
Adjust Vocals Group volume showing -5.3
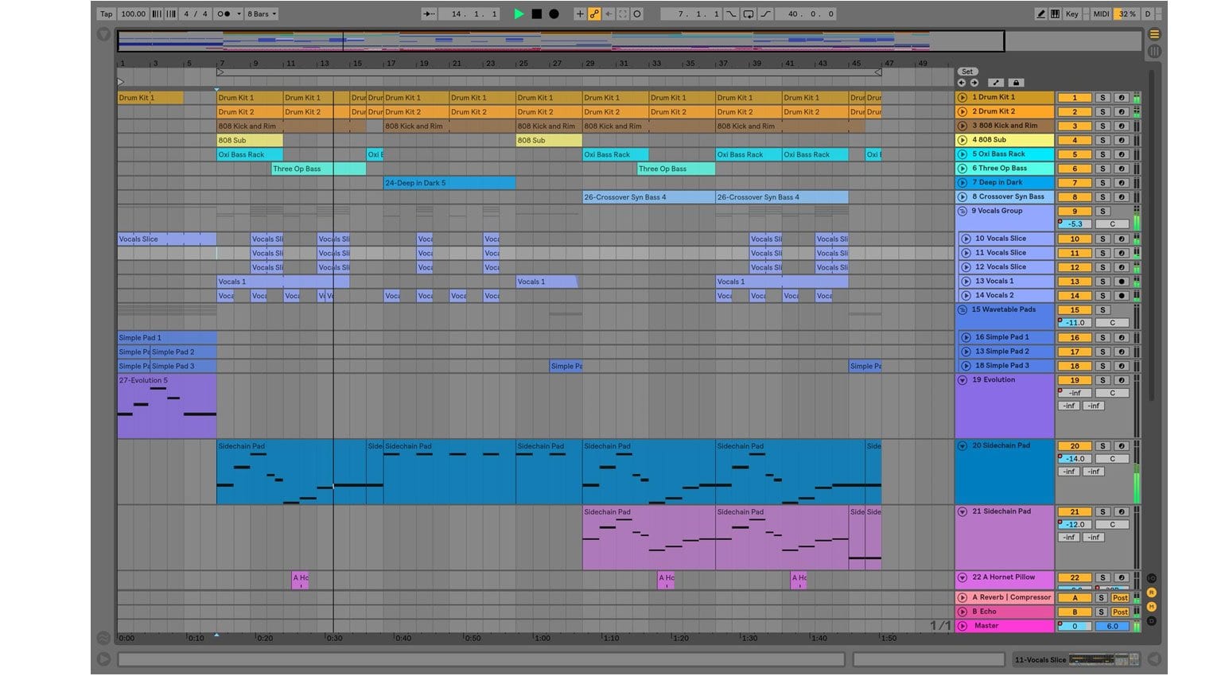pyautogui.click(x=1075, y=224)
